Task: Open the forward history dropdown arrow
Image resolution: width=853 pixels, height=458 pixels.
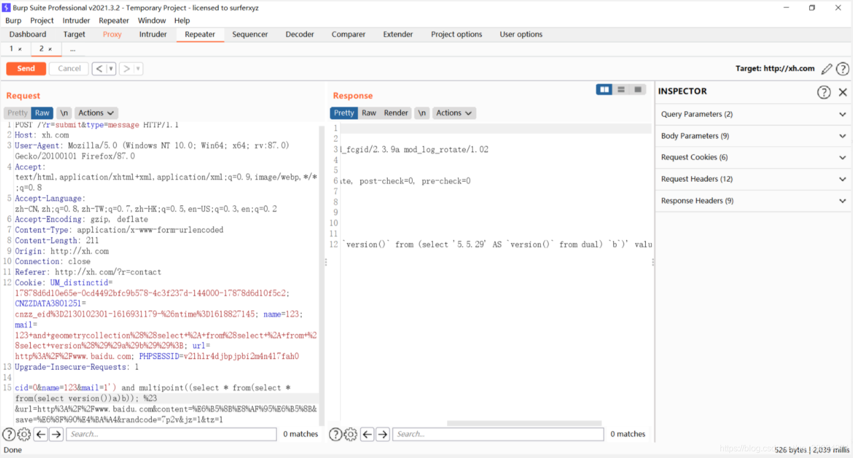Action: coord(138,69)
